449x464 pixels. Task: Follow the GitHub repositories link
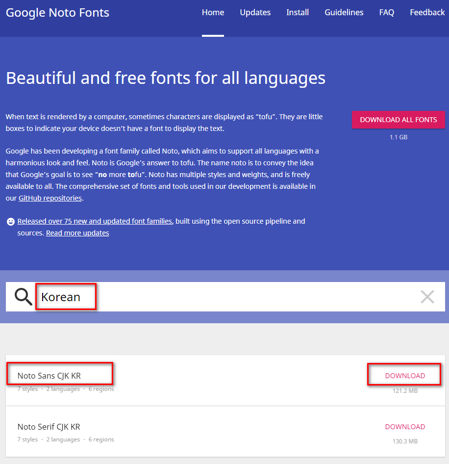tap(50, 198)
